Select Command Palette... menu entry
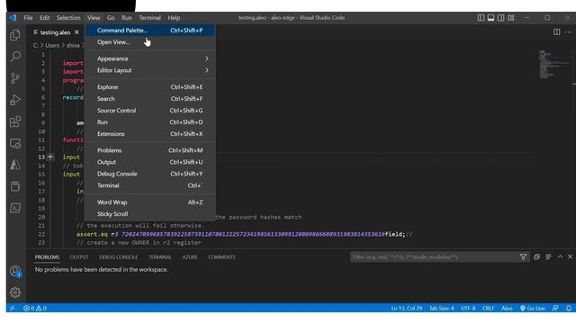The width and height of the screenshot is (576, 324). point(150,31)
